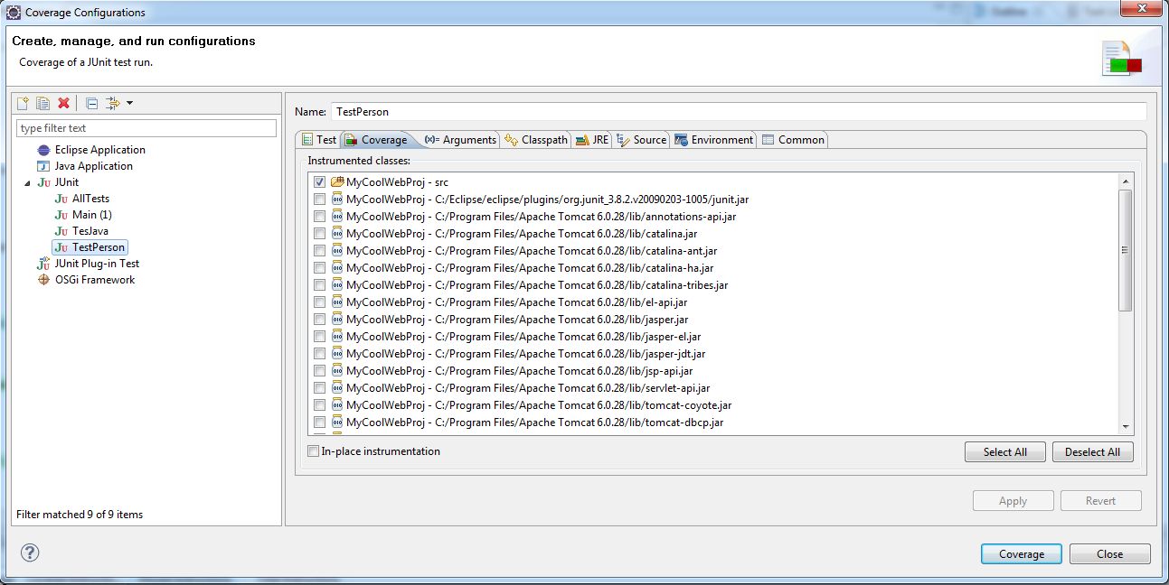Click the jar icon for tomcat-dbcp.jar row

[x=337, y=422]
